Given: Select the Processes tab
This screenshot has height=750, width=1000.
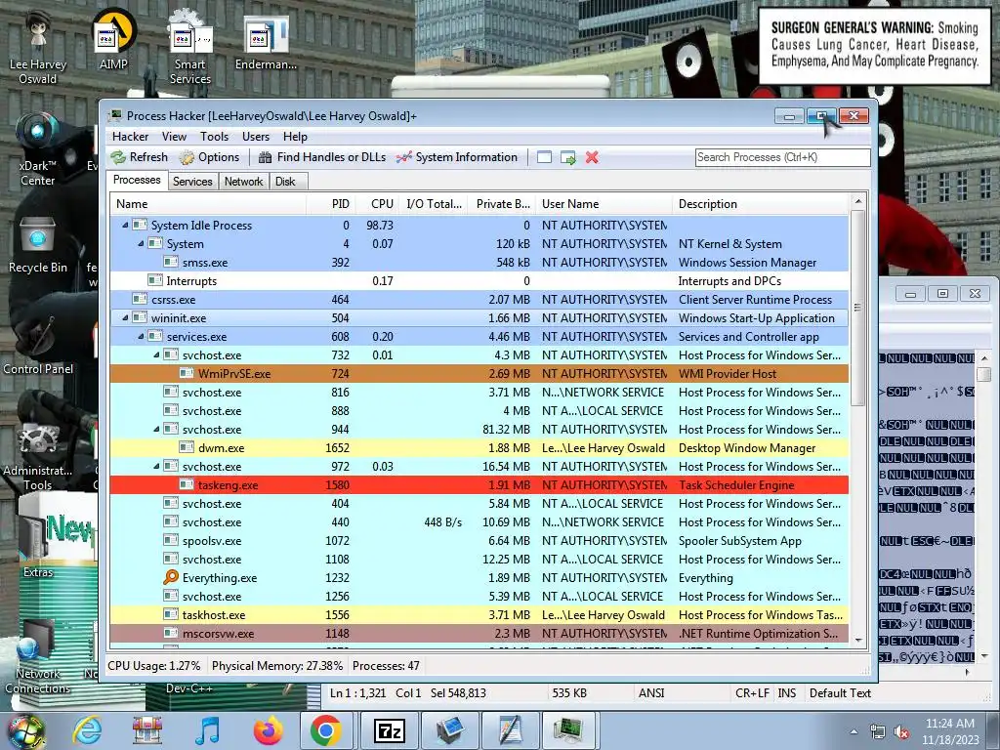Looking at the screenshot, I should click(x=137, y=180).
